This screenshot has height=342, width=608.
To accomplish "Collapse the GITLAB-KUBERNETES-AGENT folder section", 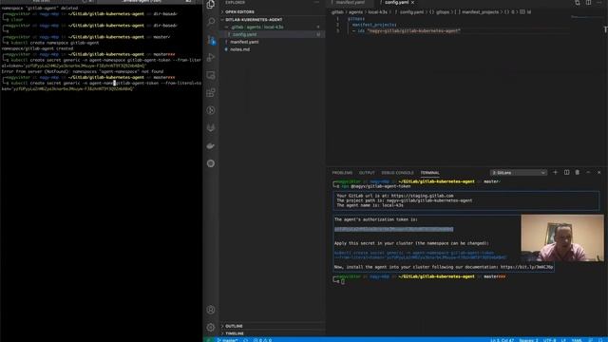I will [272, 19].
